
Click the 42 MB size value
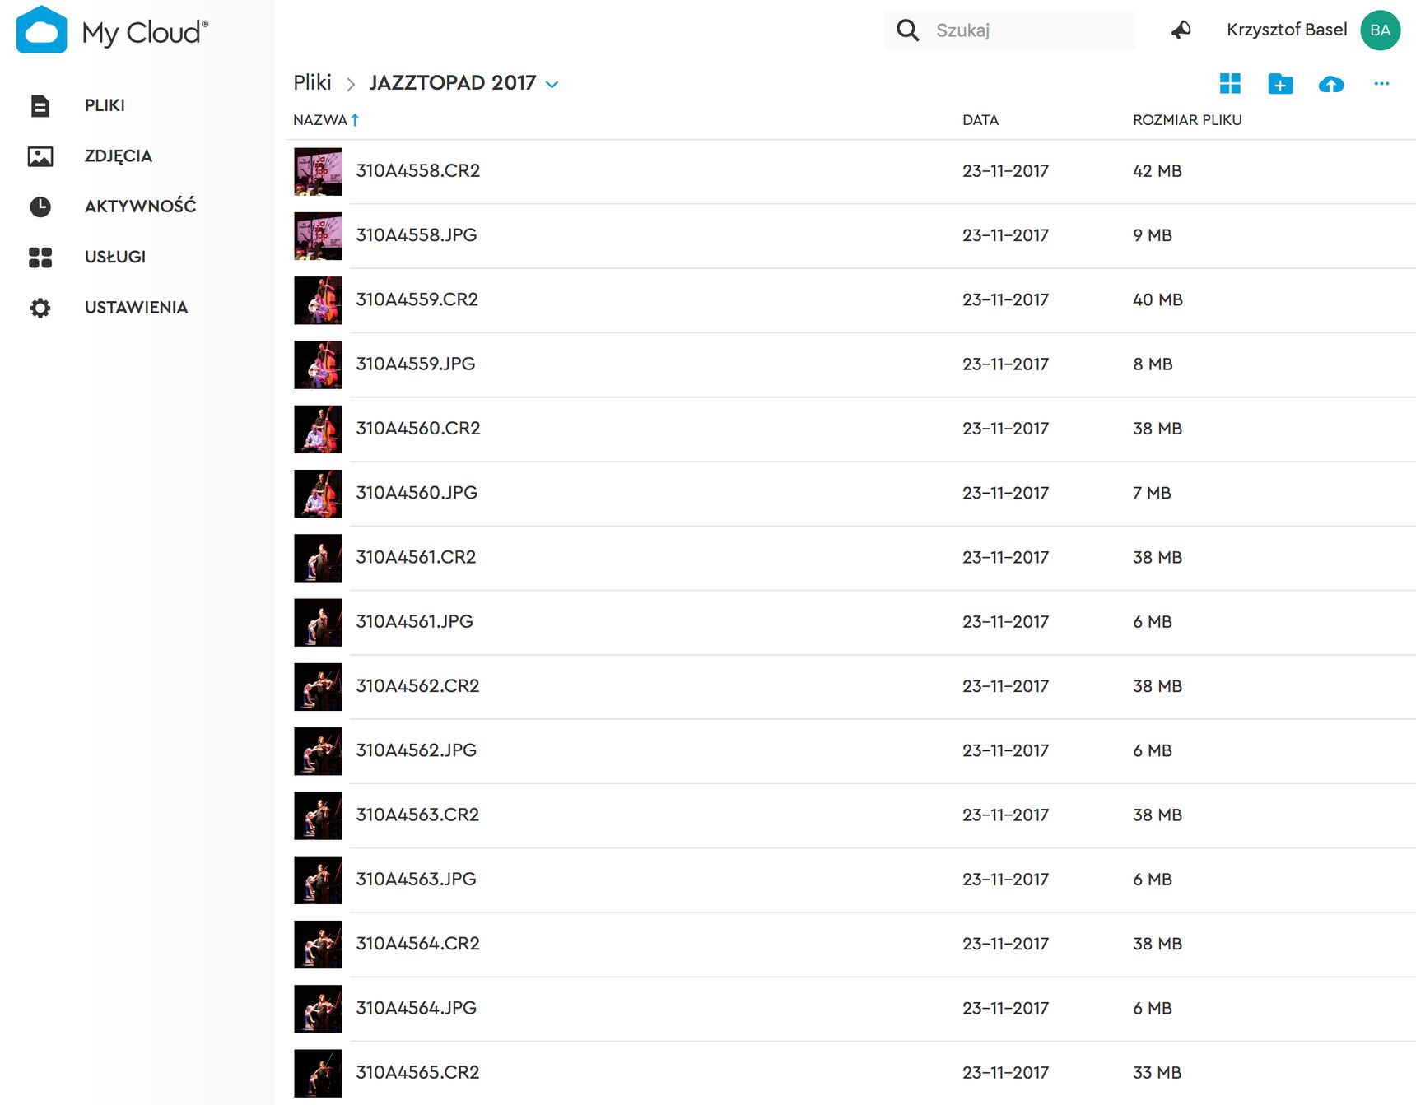[x=1157, y=171]
